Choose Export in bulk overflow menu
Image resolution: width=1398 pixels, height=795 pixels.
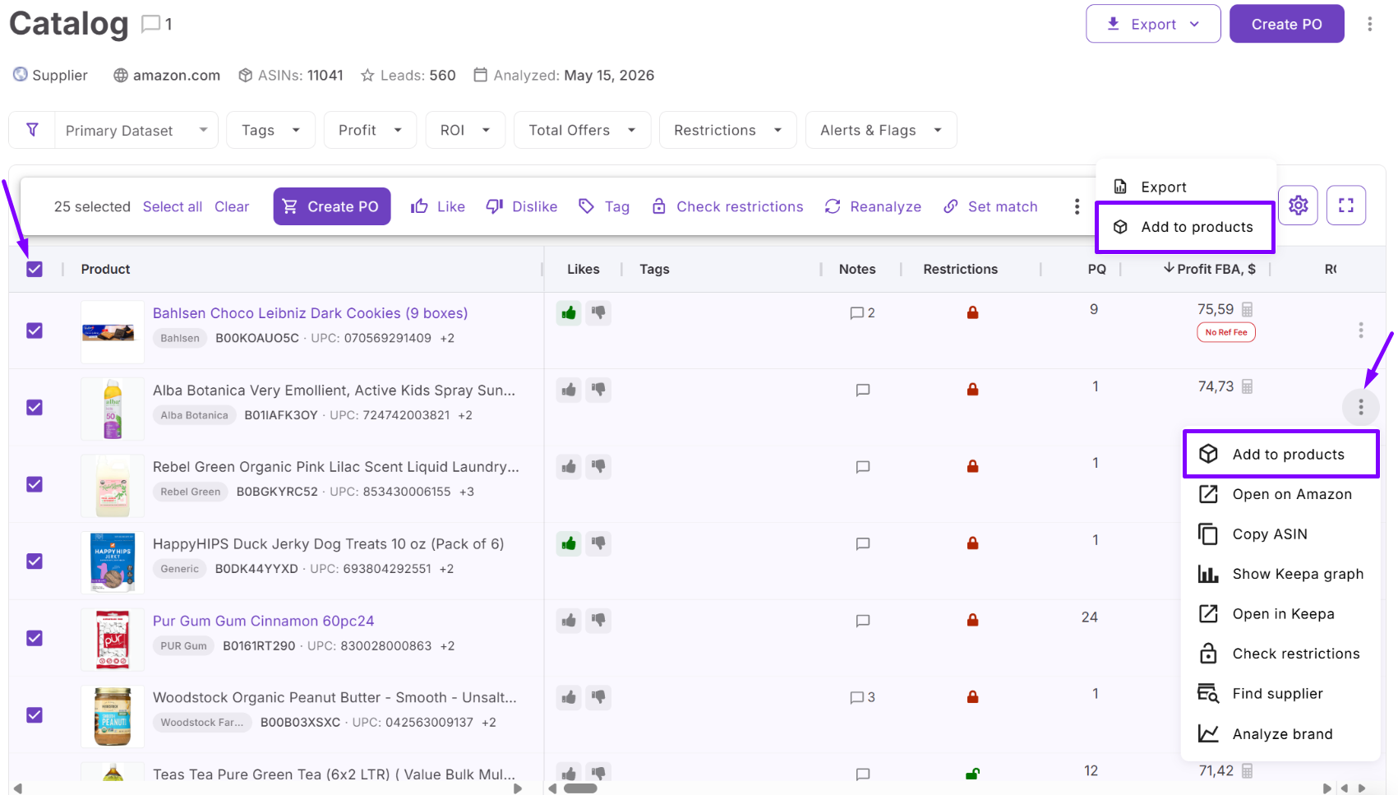1186,187
